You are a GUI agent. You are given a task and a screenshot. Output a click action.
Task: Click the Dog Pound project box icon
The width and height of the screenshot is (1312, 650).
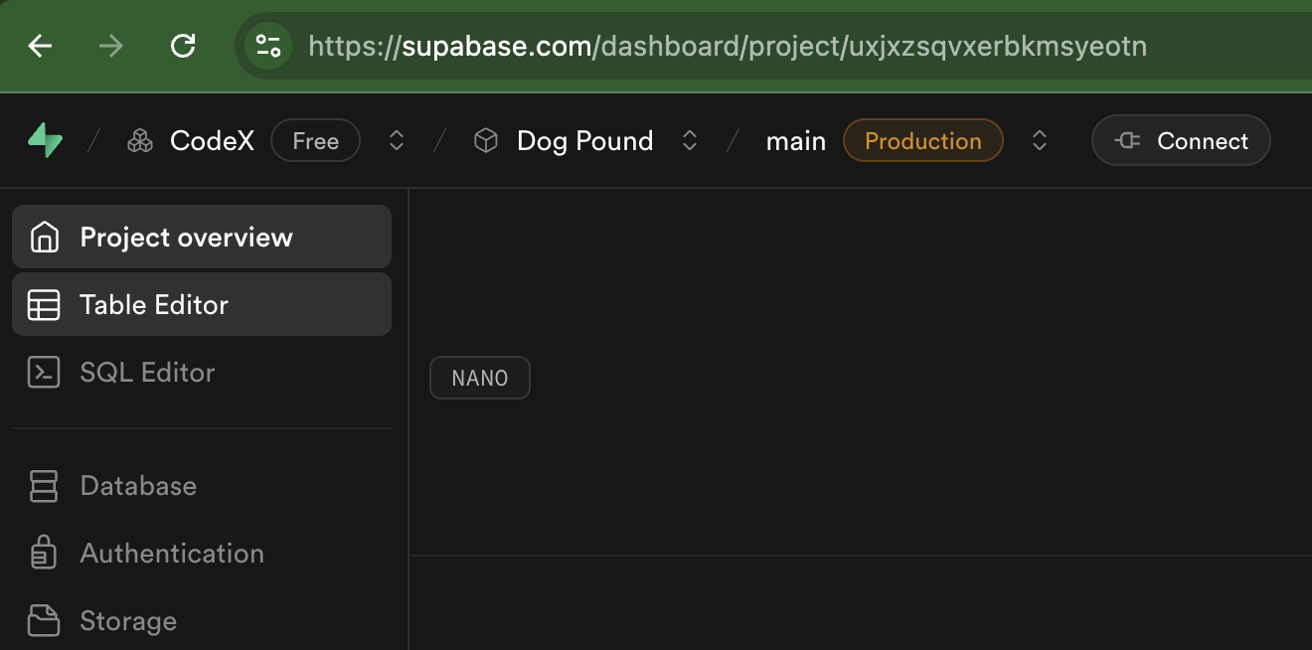coord(486,140)
